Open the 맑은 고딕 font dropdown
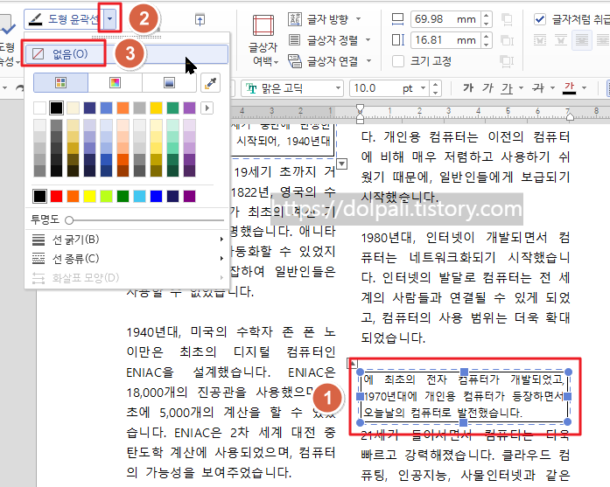 pyautogui.click(x=338, y=88)
